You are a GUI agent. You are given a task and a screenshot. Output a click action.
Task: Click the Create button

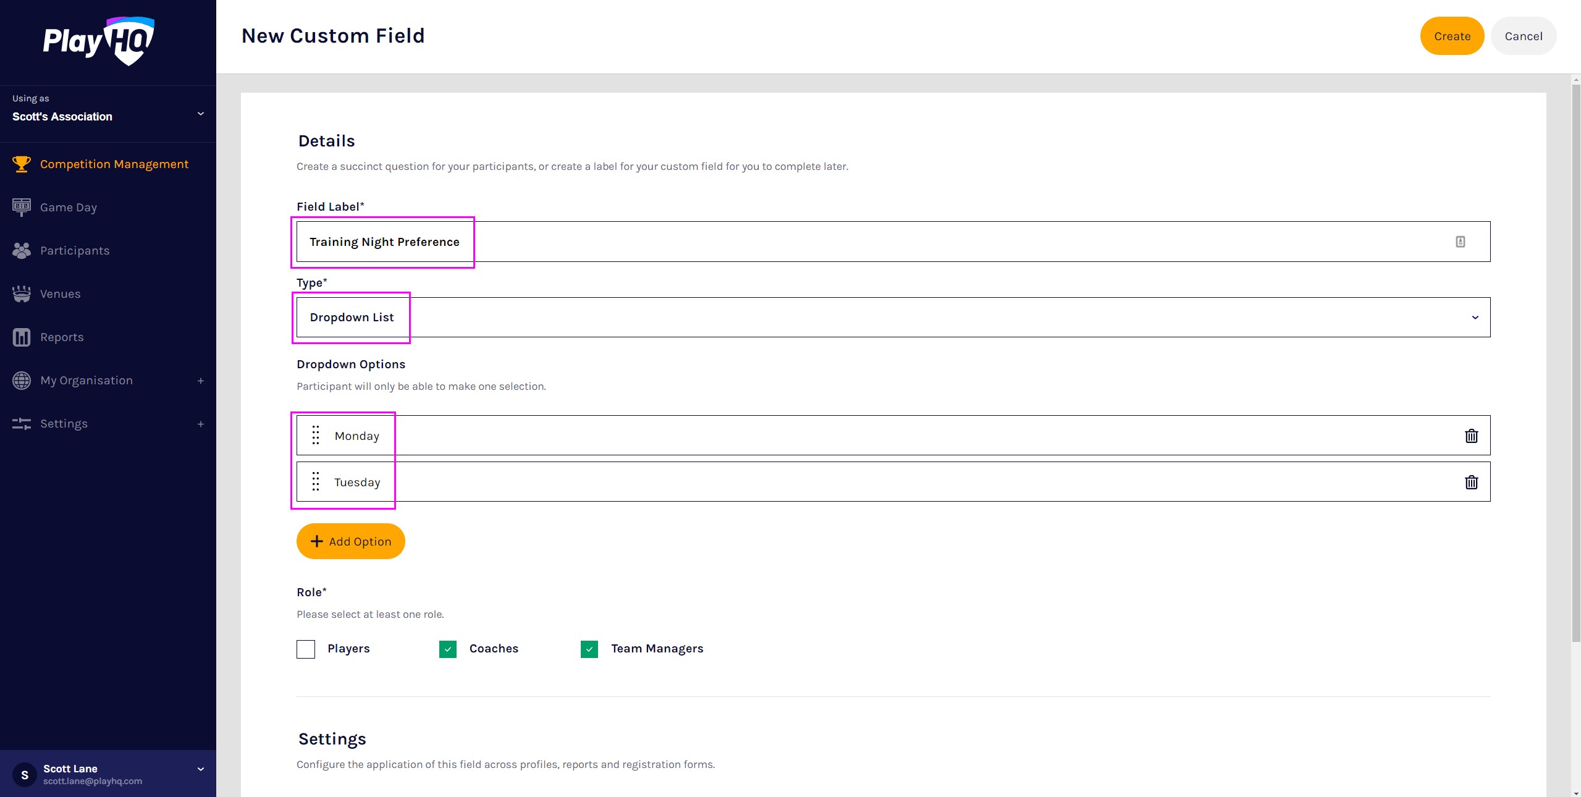point(1452,36)
